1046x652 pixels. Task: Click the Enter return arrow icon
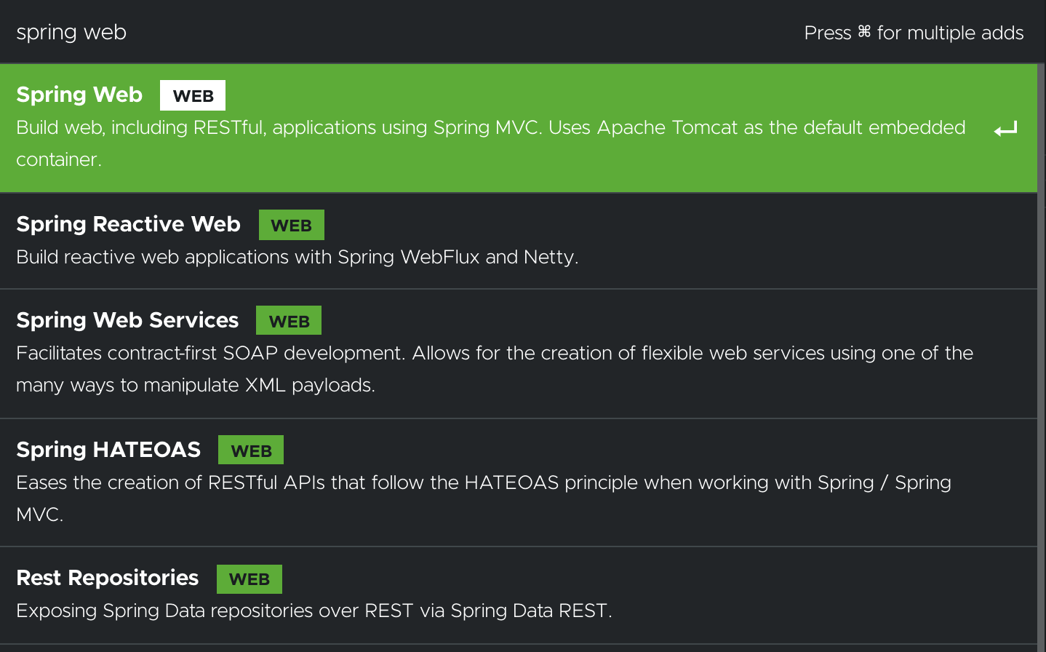1005,130
